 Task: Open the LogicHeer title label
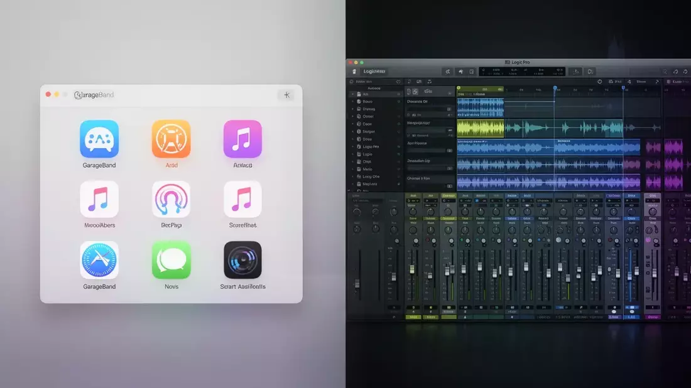[x=374, y=72]
